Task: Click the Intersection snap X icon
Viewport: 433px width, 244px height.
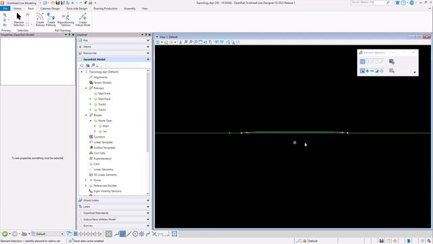Action: [x=154, y=234]
